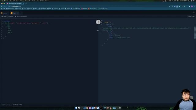Screen dimensions: 196x110
Task: Collapse the "signin" object in response
Action: click(101, 24)
